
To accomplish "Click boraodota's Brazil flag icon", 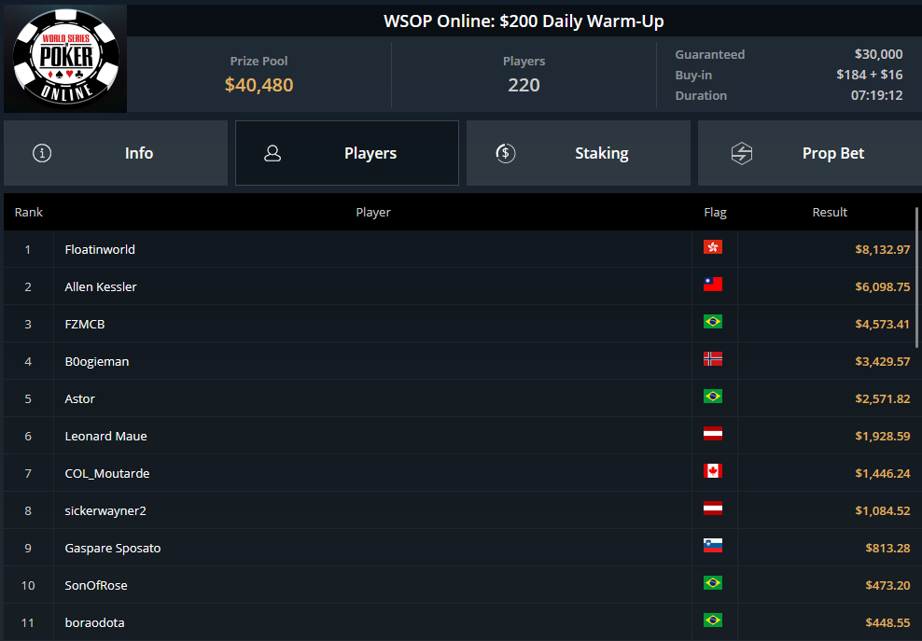I will (x=713, y=620).
